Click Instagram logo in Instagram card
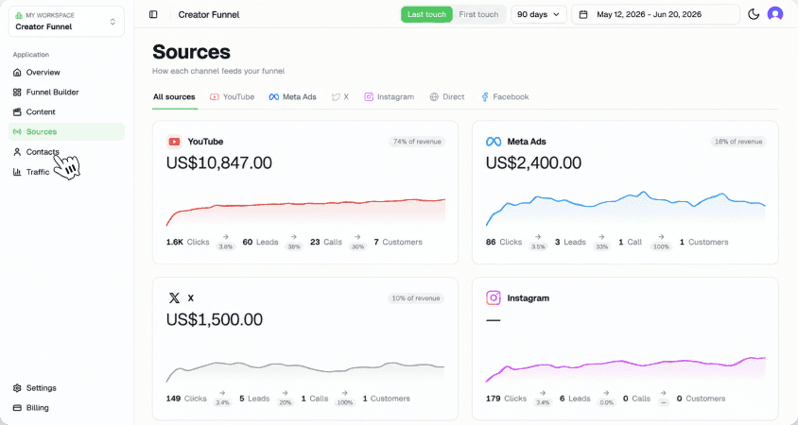 click(x=494, y=297)
